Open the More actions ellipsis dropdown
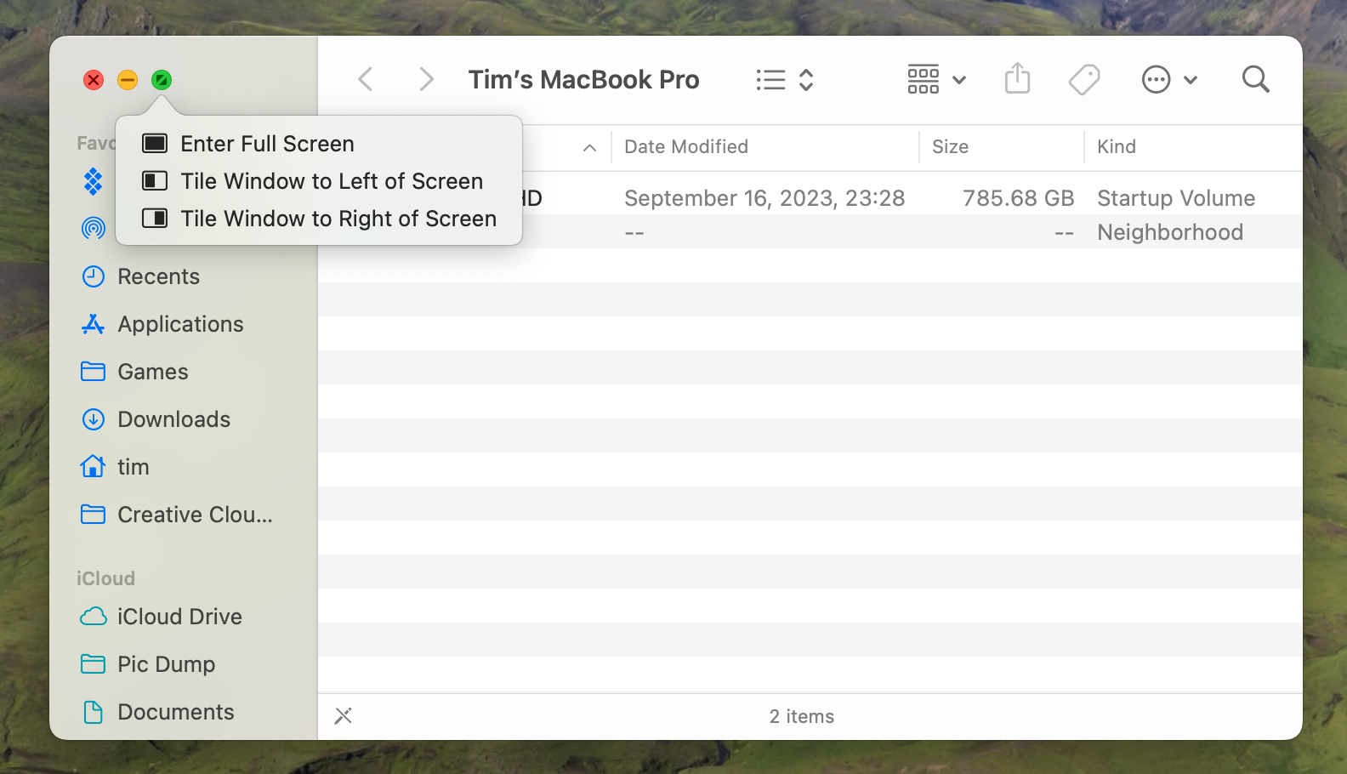Viewport: 1347px width, 774px height. coord(1168,80)
